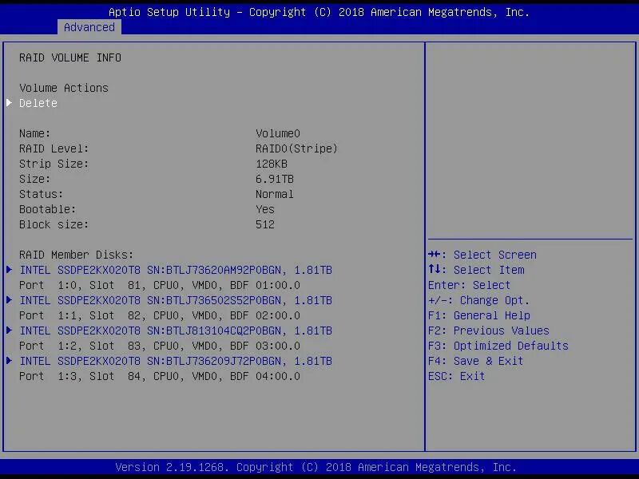The height and width of the screenshot is (479, 639).
Task: Click the Select Item help line
Action: pyautogui.click(x=476, y=270)
